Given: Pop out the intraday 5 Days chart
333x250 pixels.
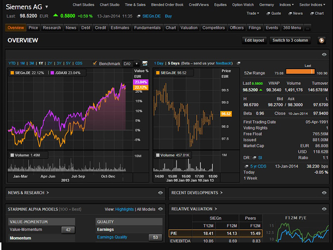Looking at the screenshot, I should click(x=239, y=63).
